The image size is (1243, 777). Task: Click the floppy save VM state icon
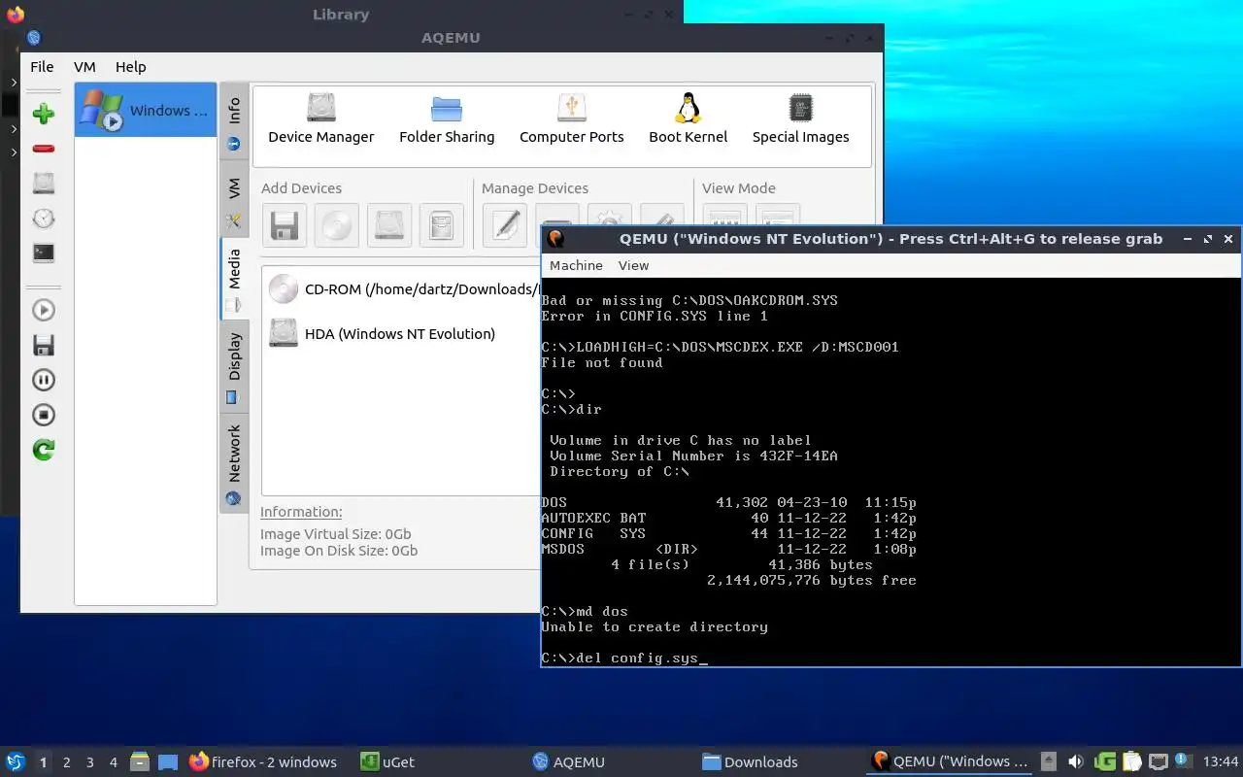(44, 345)
